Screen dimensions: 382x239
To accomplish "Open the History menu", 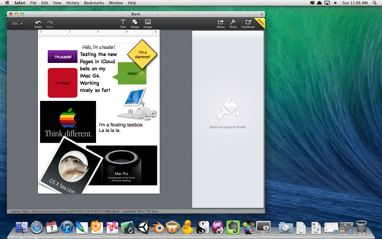I will point(73,3).
